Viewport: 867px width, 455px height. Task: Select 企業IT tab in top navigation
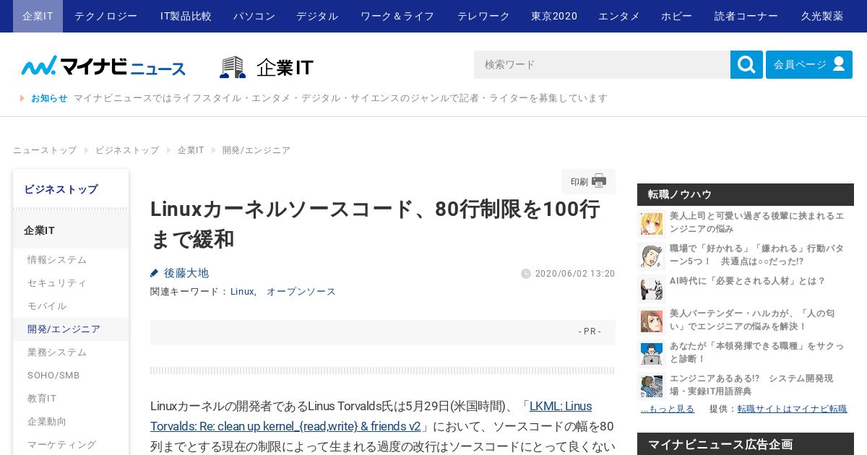[x=38, y=16]
